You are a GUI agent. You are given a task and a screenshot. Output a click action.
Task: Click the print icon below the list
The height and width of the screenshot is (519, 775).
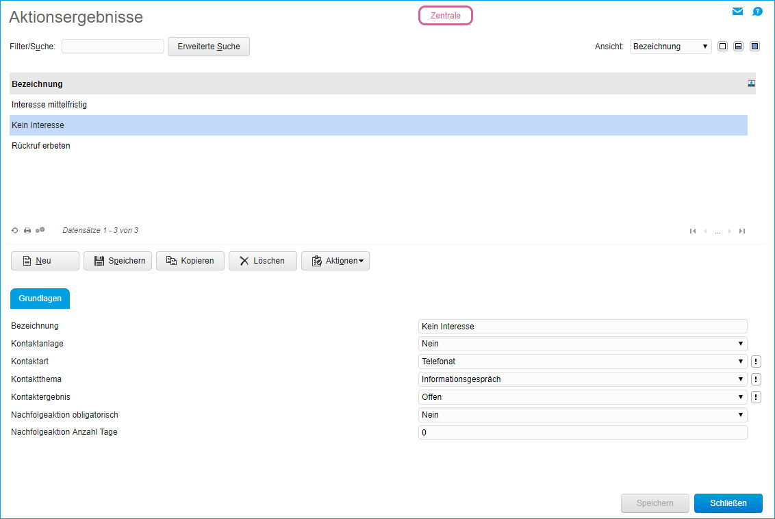tap(27, 231)
